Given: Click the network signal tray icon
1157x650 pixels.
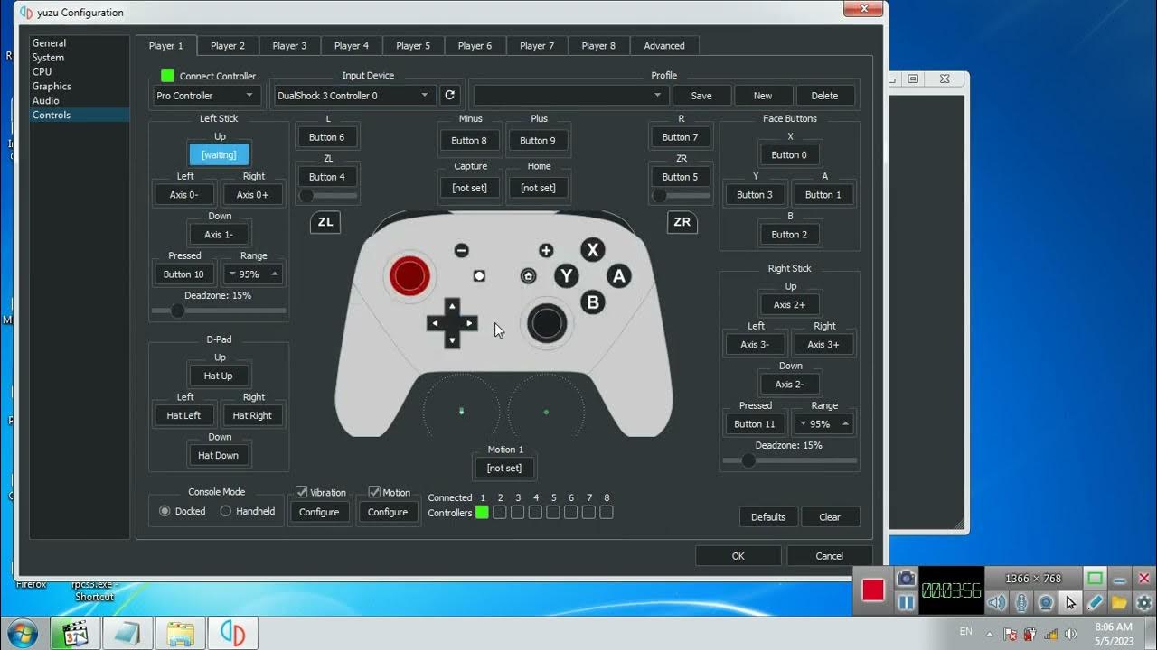Looking at the screenshot, I should (1051, 634).
